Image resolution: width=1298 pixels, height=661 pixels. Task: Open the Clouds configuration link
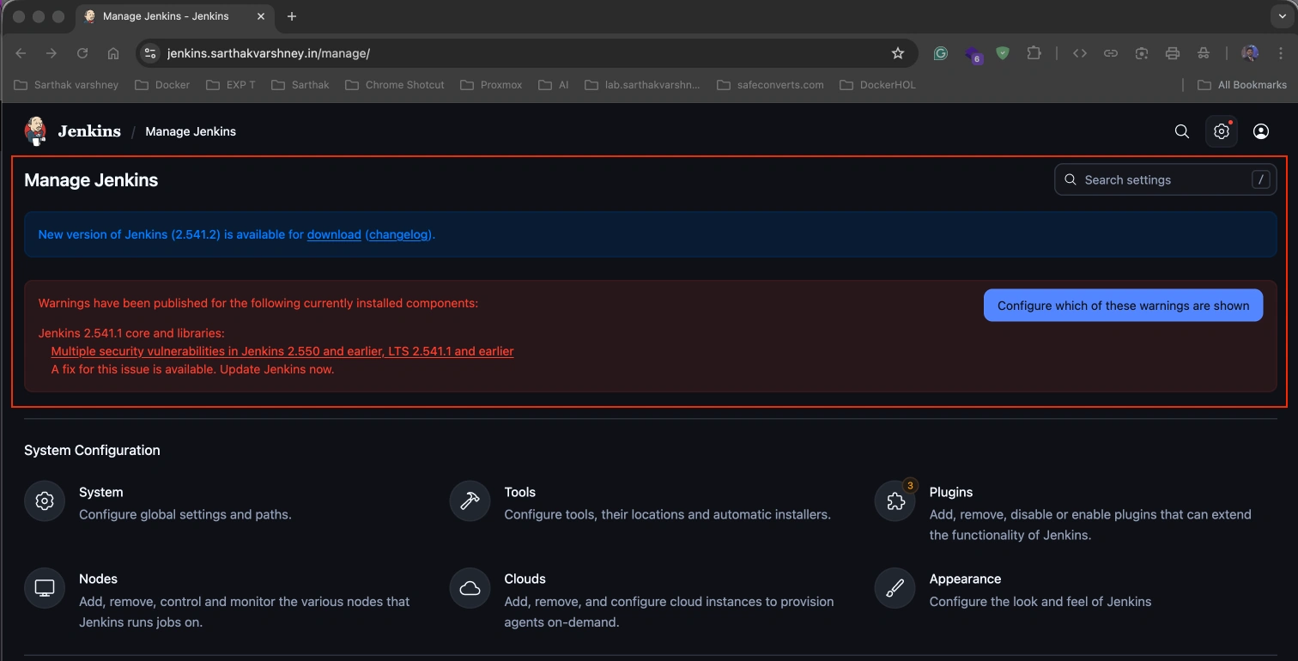(x=525, y=579)
